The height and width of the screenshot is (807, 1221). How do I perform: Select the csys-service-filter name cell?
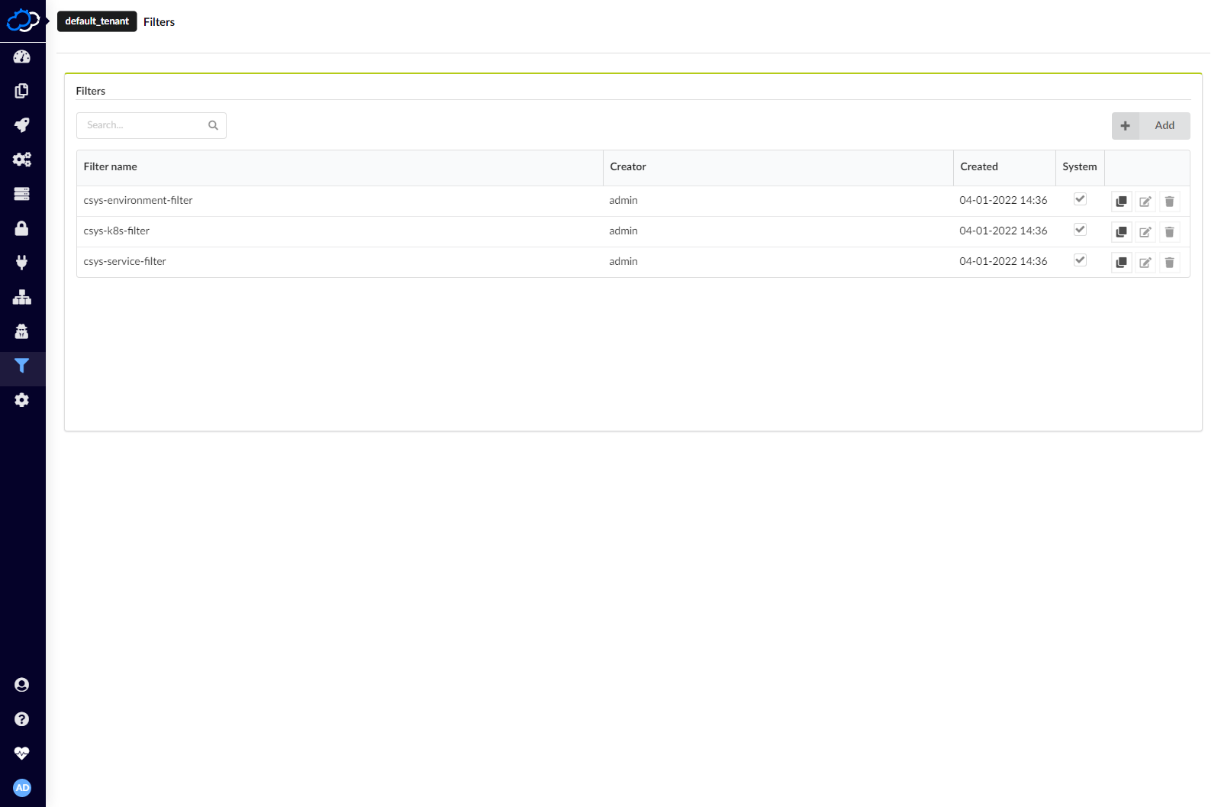pyautogui.click(x=125, y=261)
